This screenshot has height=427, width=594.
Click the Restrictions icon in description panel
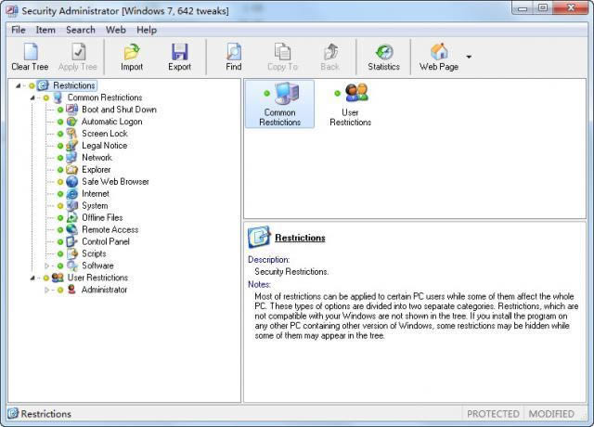coord(260,237)
